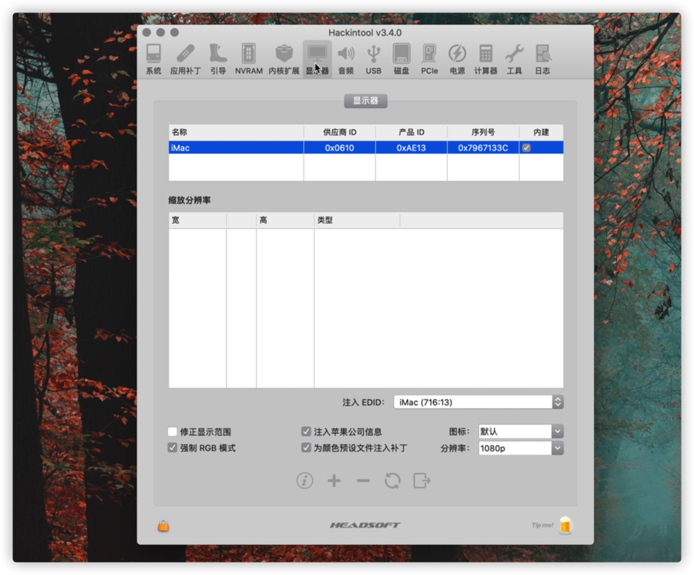Select the 引导 (Bootloader) icon

pyautogui.click(x=218, y=54)
